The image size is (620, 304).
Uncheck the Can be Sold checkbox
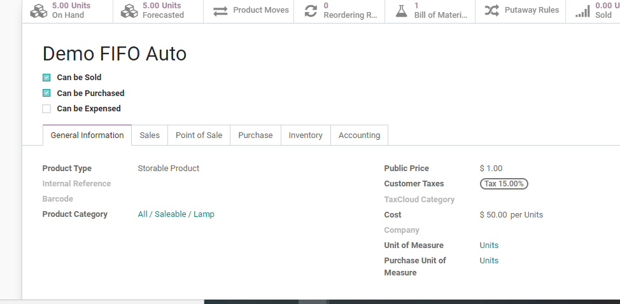(46, 78)
